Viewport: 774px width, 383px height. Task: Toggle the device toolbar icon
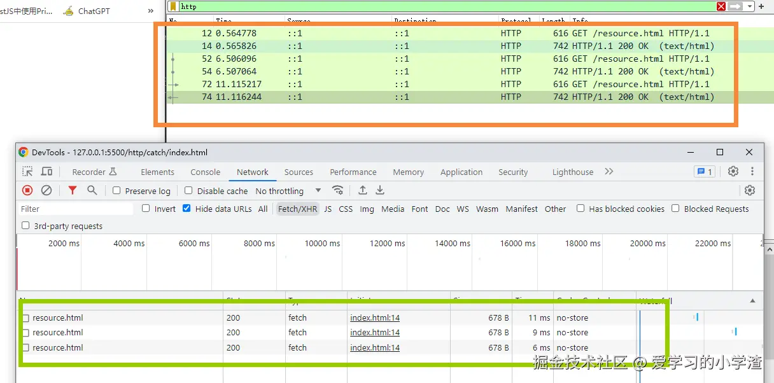(x=46, y=172)
